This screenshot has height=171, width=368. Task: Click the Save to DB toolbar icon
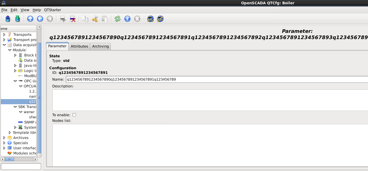click(17, 19)
